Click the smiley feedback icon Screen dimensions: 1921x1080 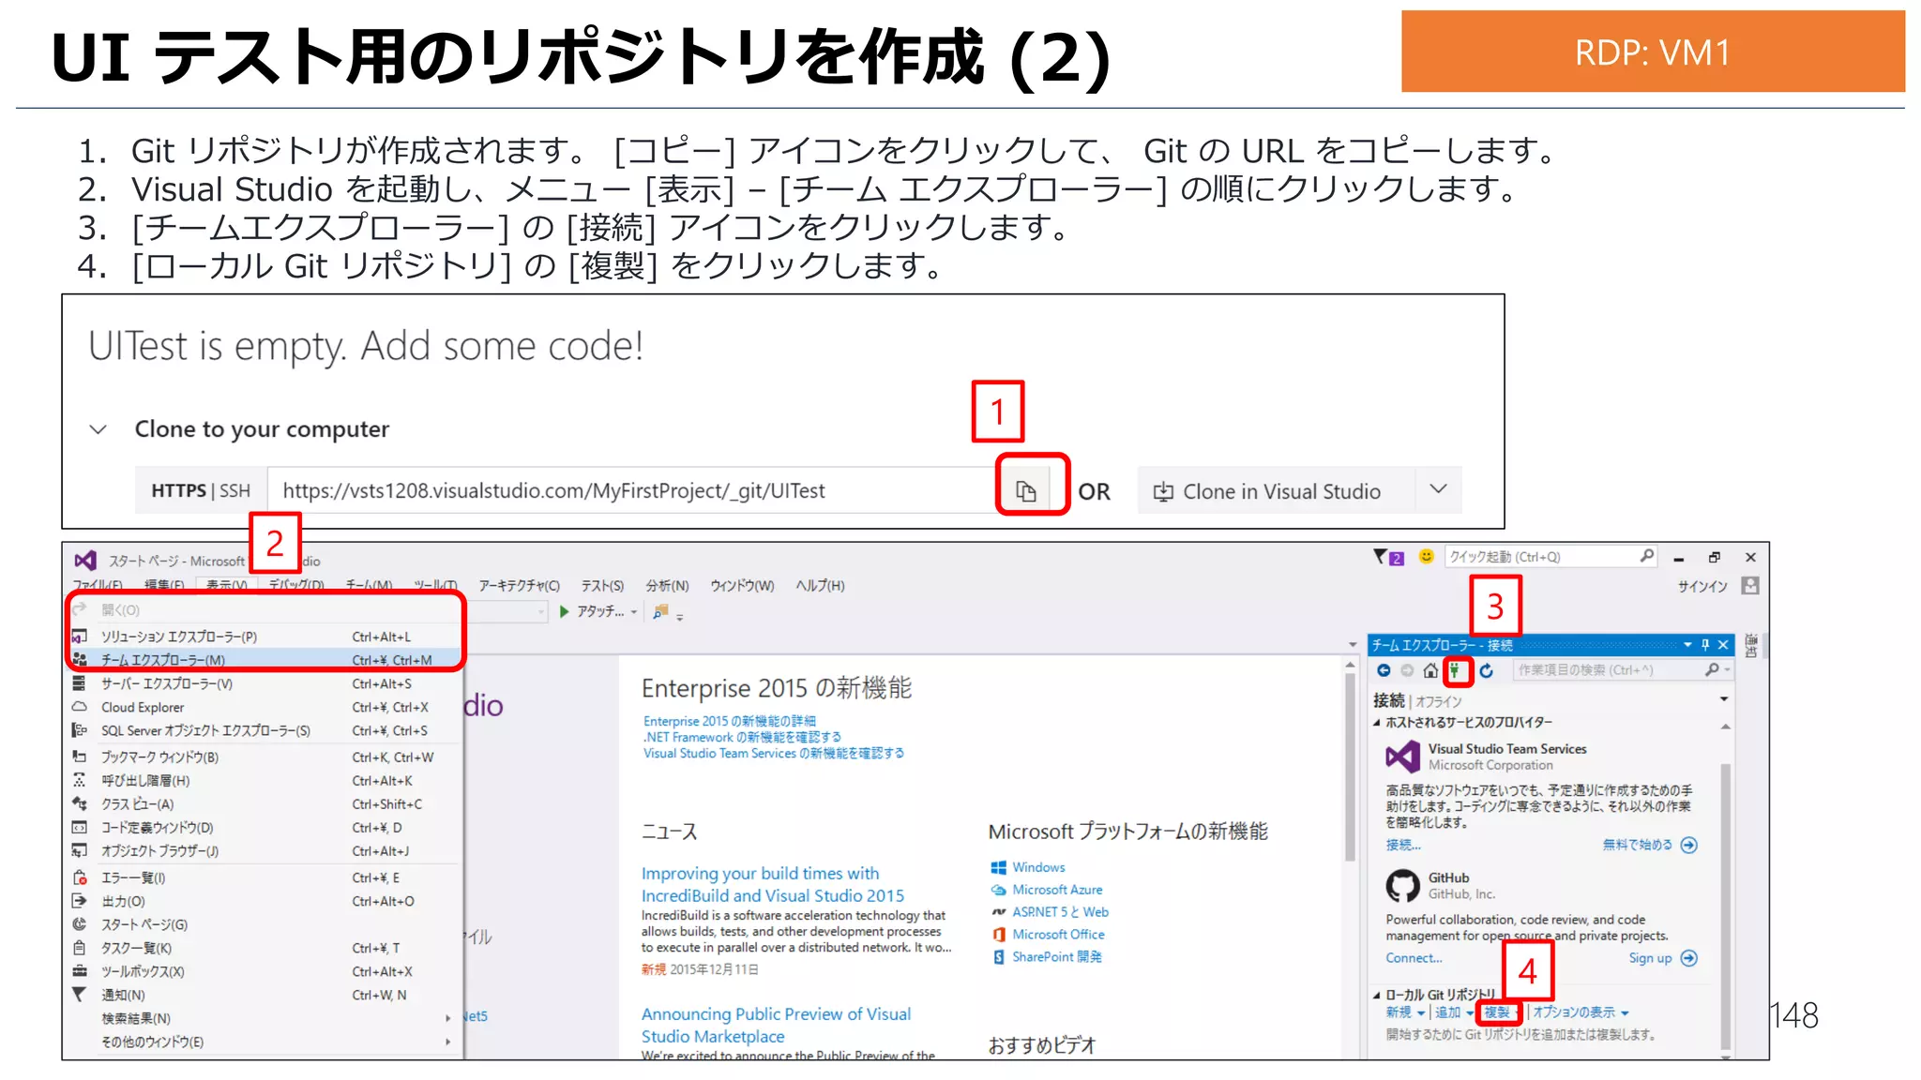1426,556
